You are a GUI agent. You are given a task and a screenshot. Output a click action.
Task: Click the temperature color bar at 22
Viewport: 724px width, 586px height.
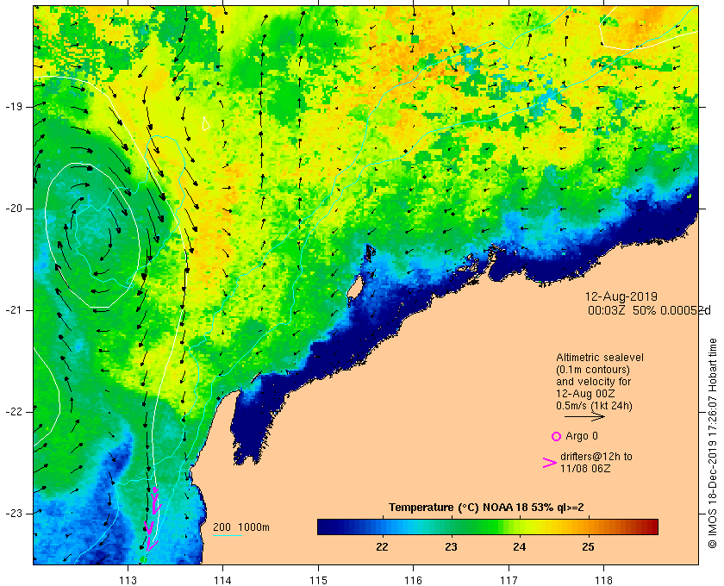coord(382,527)
